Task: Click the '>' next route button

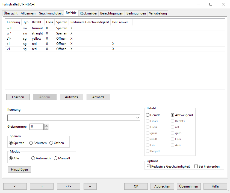Action: (x=42, y=186)
